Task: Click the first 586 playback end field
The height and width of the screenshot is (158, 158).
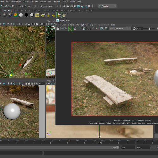Action: click(x=128, y=147)
